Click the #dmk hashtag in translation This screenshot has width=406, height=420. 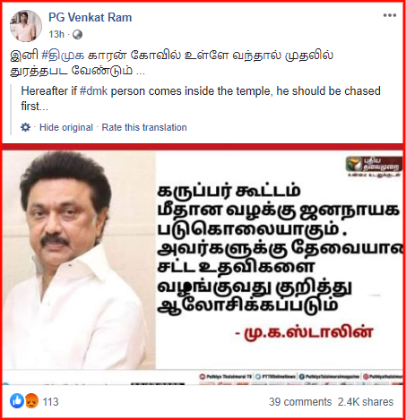click(x=93, y=91)
